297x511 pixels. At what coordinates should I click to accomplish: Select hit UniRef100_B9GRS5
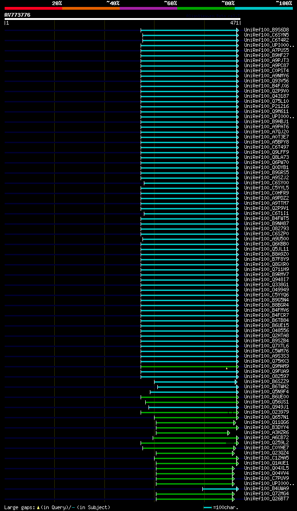coord(266,172)
